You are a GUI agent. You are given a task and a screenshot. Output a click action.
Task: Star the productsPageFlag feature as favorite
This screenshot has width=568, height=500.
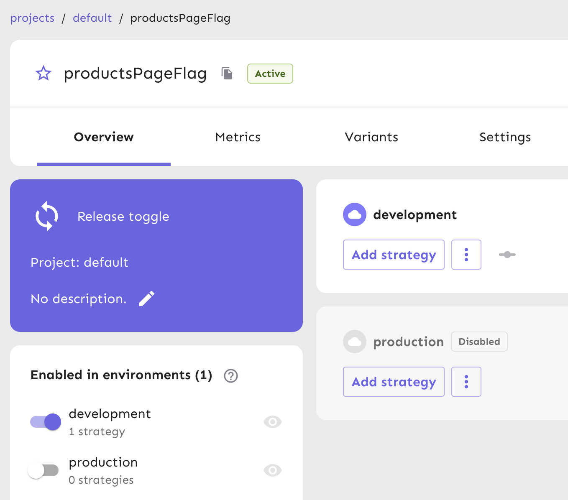click(43, 74)
